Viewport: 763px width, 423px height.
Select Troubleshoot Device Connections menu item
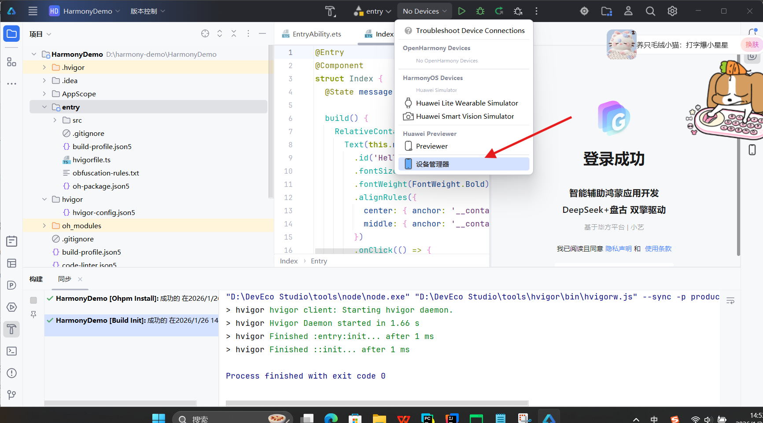(464, 30)
